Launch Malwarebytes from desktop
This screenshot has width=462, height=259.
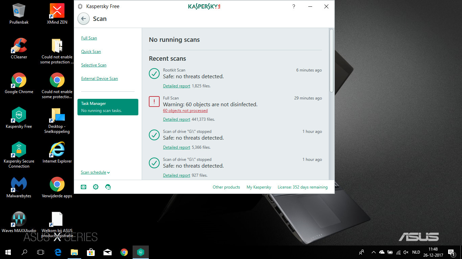[19, 188]
